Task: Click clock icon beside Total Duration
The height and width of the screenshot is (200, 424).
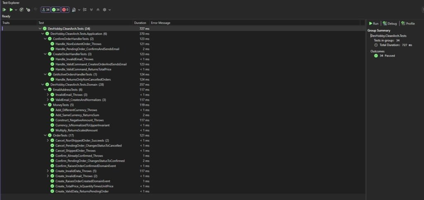Action: tap(376, 45)
